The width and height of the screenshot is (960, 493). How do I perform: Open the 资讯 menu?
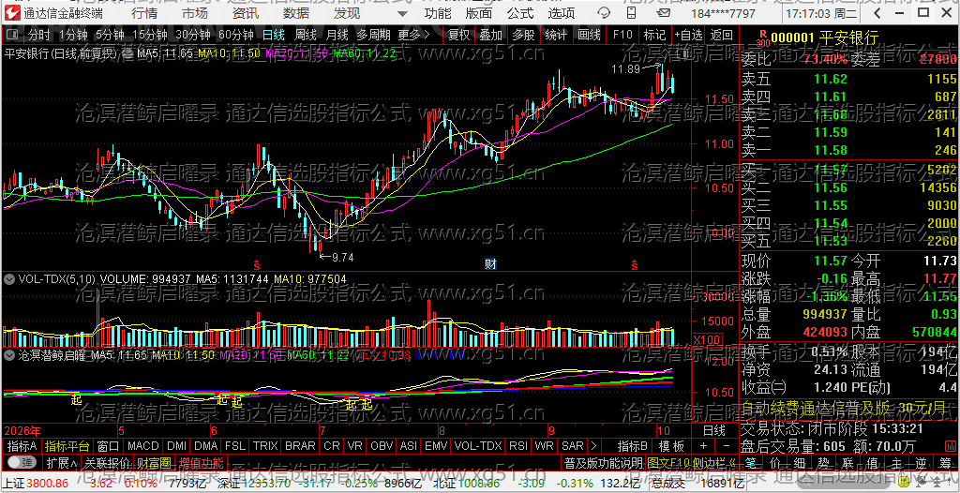[x=246, y=13]
